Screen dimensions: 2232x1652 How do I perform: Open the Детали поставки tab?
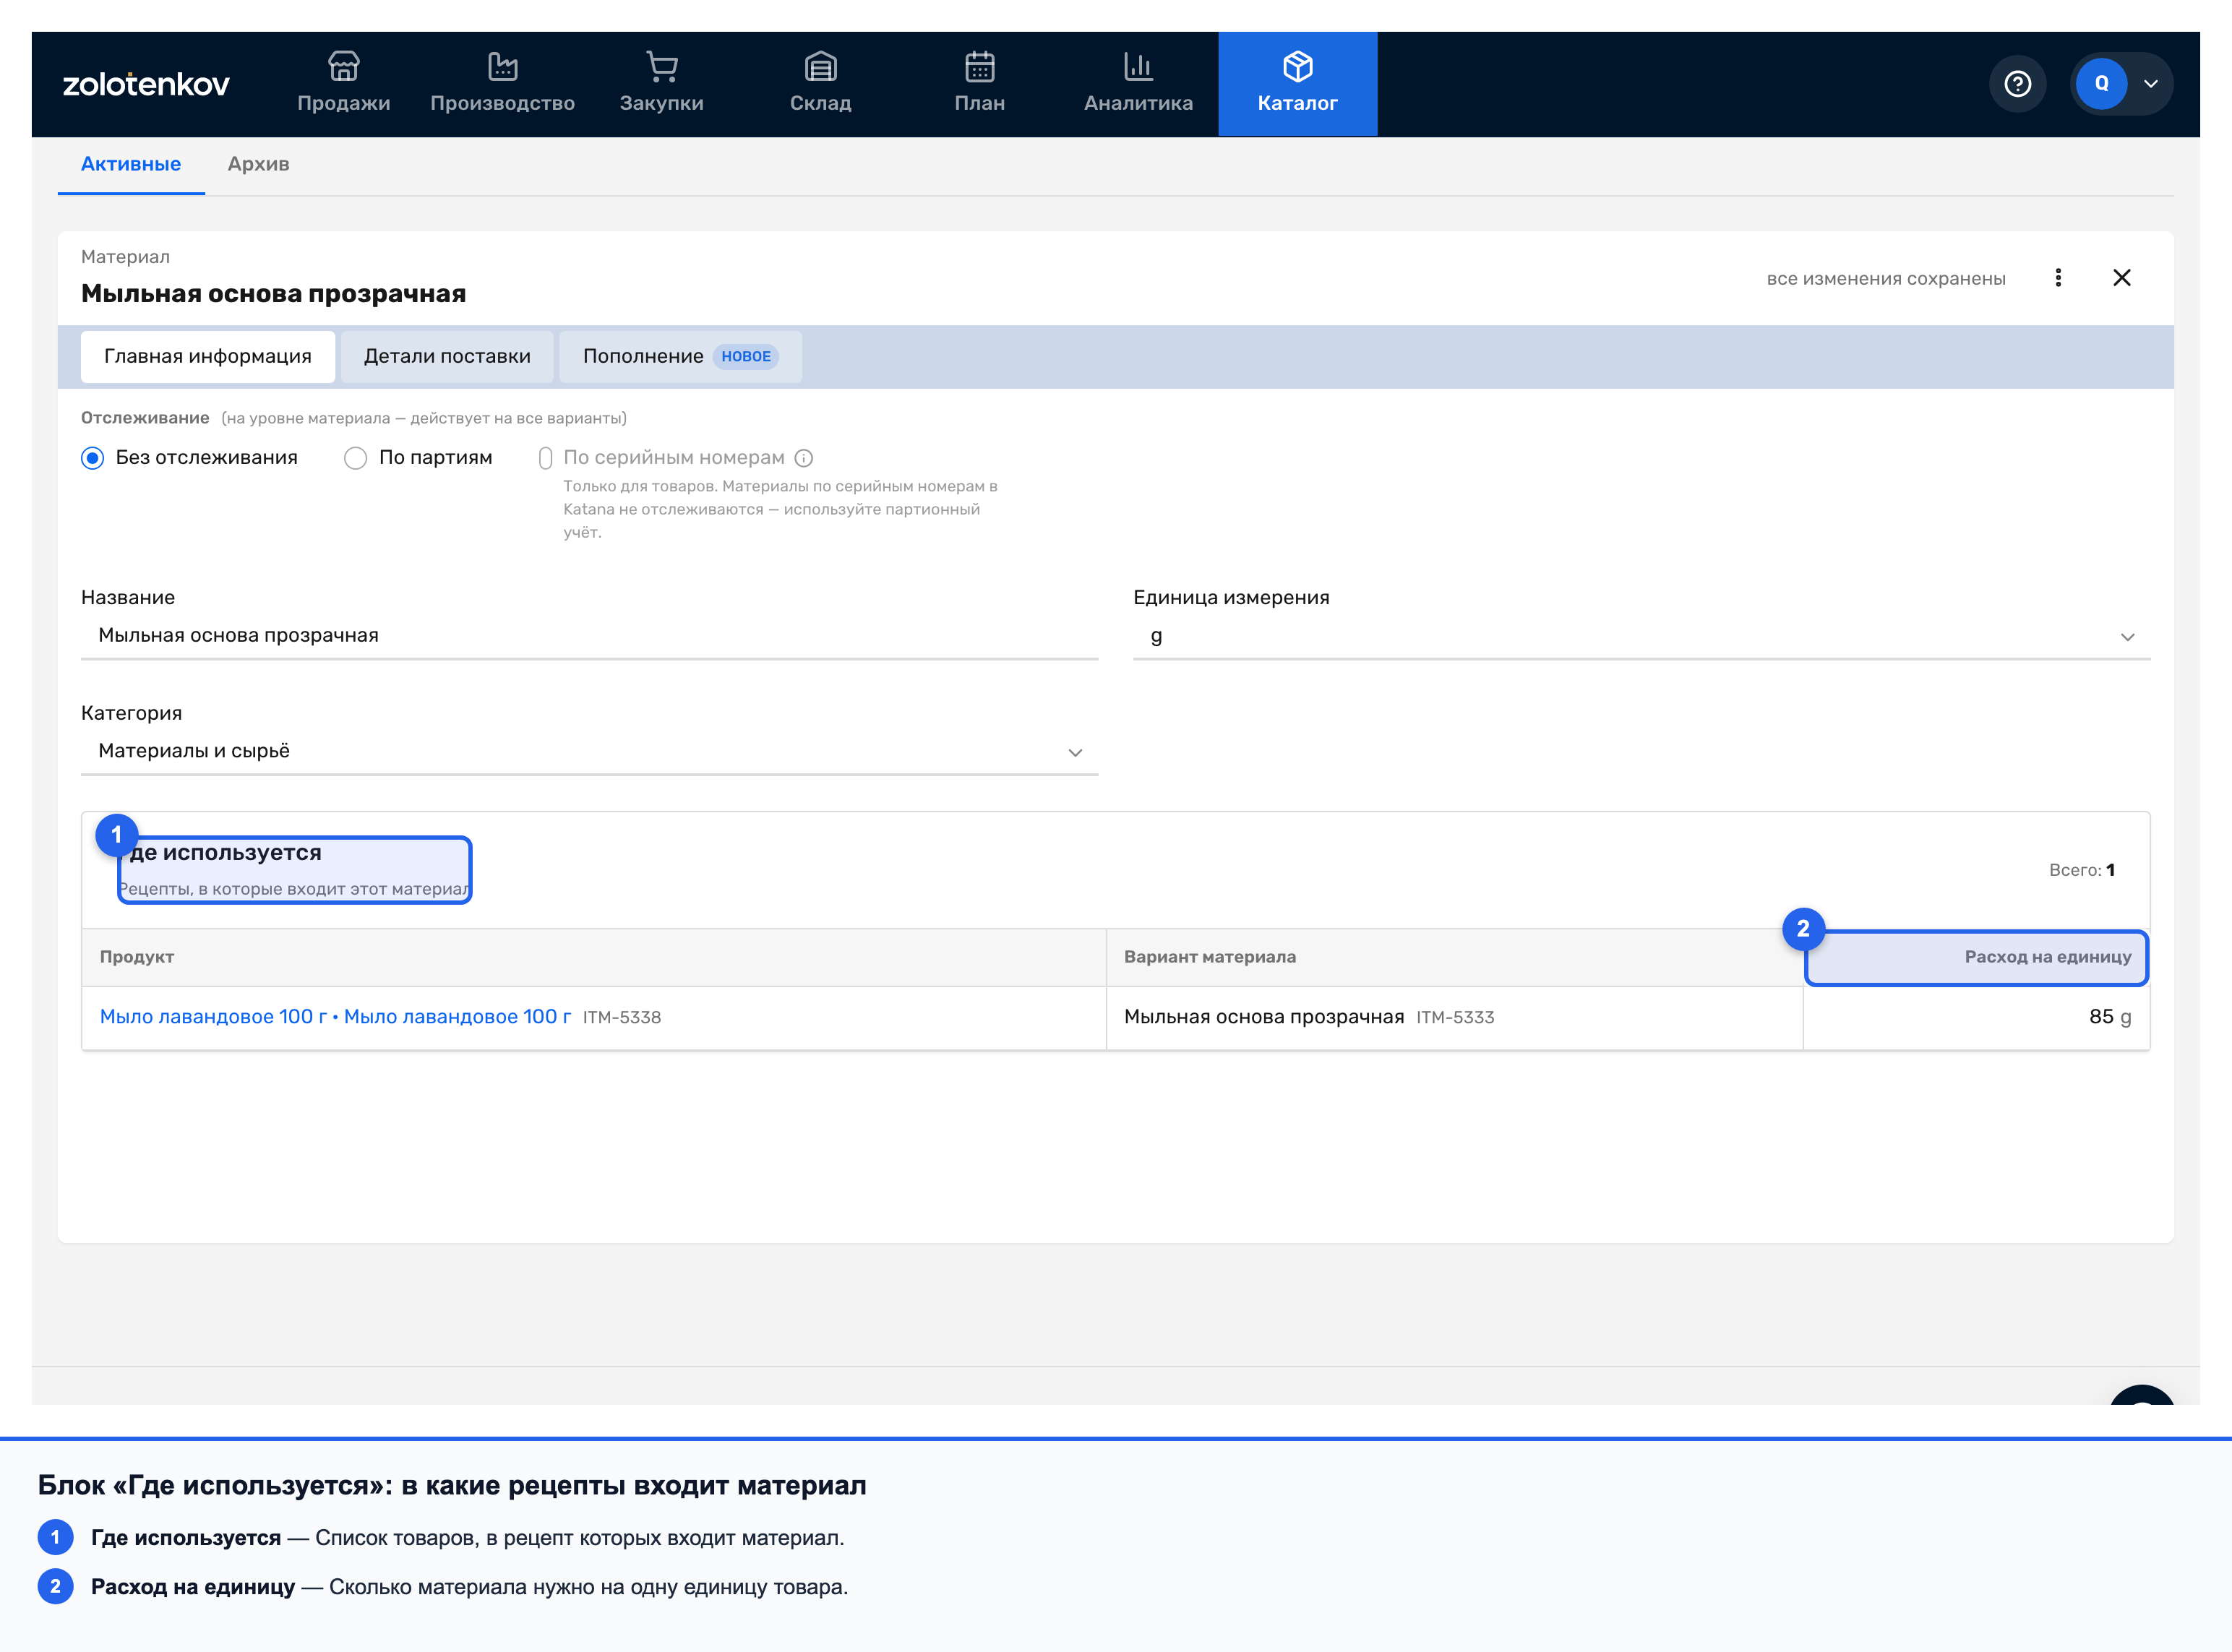tap(447, 357)
